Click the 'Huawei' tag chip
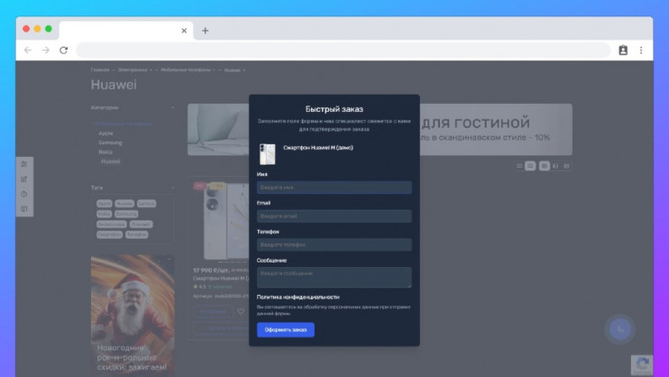Image resolution: width=669 pixels, height=377 pixels. coord(124,204)
